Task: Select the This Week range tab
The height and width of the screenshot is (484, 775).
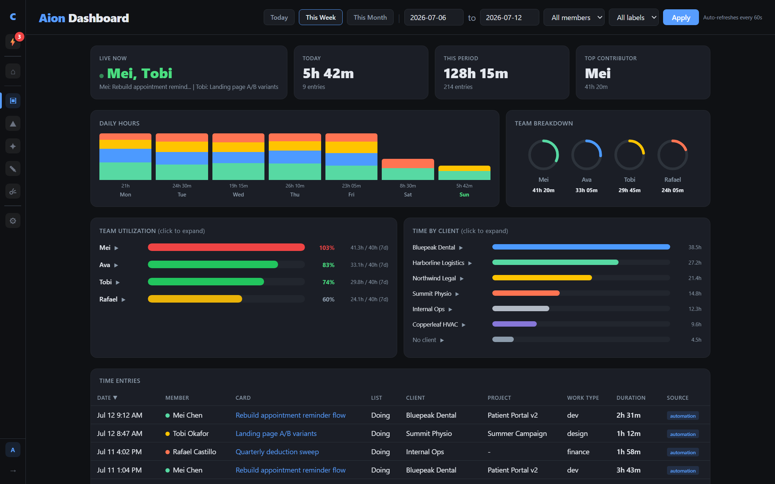Action: (x=321, y=18)
